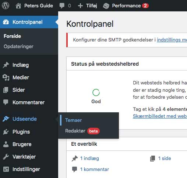Open the 1 side link
This screenshot has width=187, height=178.
click(x=165, y=159)
